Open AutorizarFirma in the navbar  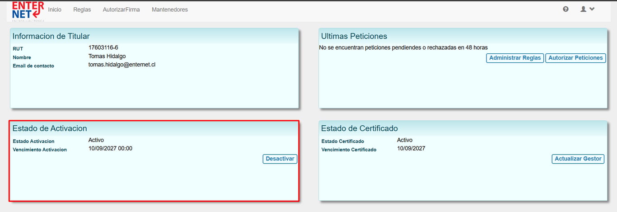tap(121, 9)
